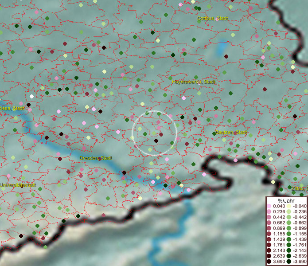Image resolution: width=308 pixels, height=266 pixels.
Task: Select the -0.662 legend color dot
Action: (x=288, y=222)
